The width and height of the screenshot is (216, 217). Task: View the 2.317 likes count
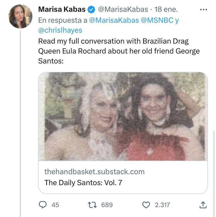pyautogui.click(x=162, y=205)
